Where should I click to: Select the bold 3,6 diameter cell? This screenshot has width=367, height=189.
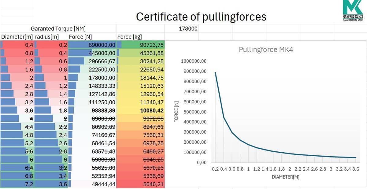(x=17, y=110)
